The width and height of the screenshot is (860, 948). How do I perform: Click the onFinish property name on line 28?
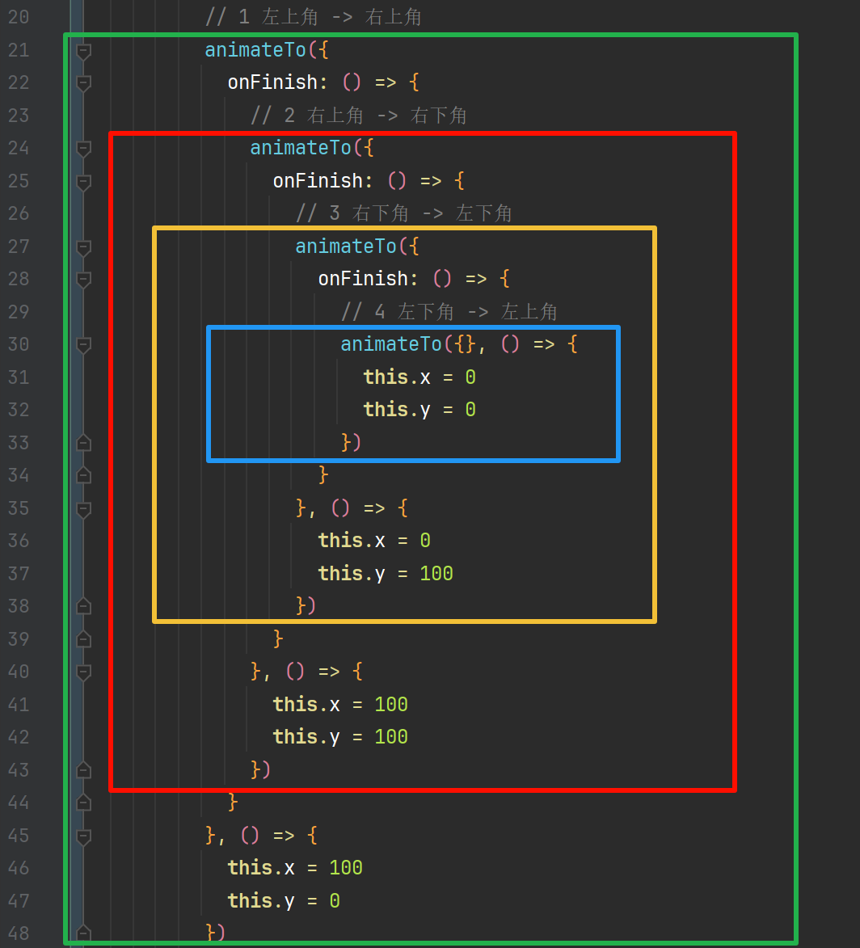coord(365,278)
